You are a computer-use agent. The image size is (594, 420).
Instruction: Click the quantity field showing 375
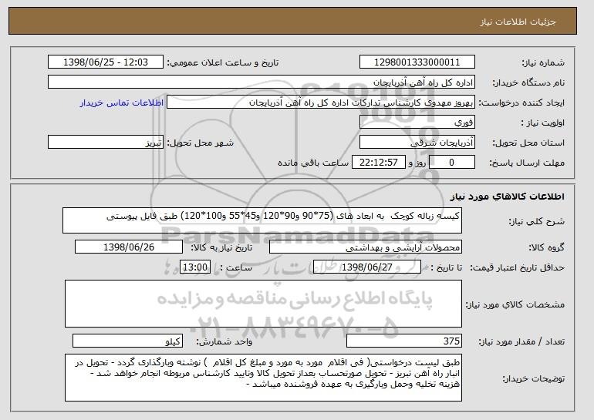coord(404,341)
